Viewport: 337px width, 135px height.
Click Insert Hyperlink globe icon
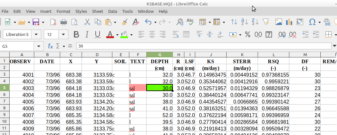(x=327, y=22)
